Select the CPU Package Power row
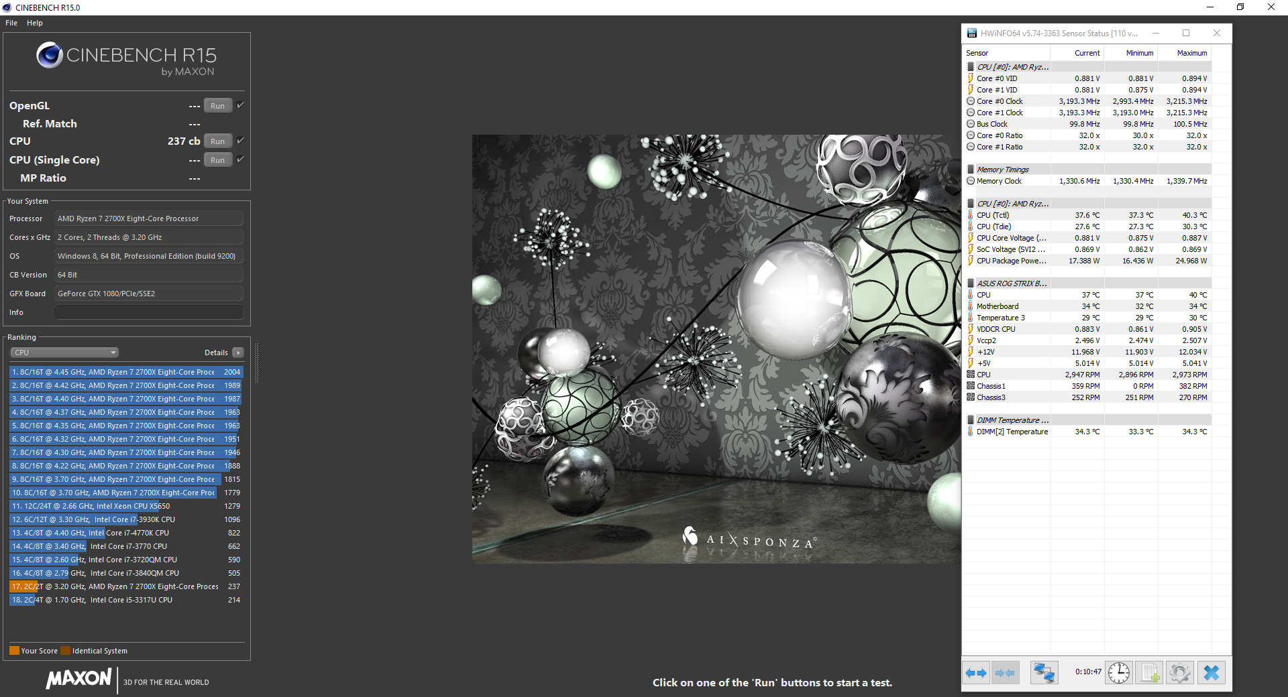Image resolution: width=1288 pixels, height=697 pixels. [x=1087, y=261]
